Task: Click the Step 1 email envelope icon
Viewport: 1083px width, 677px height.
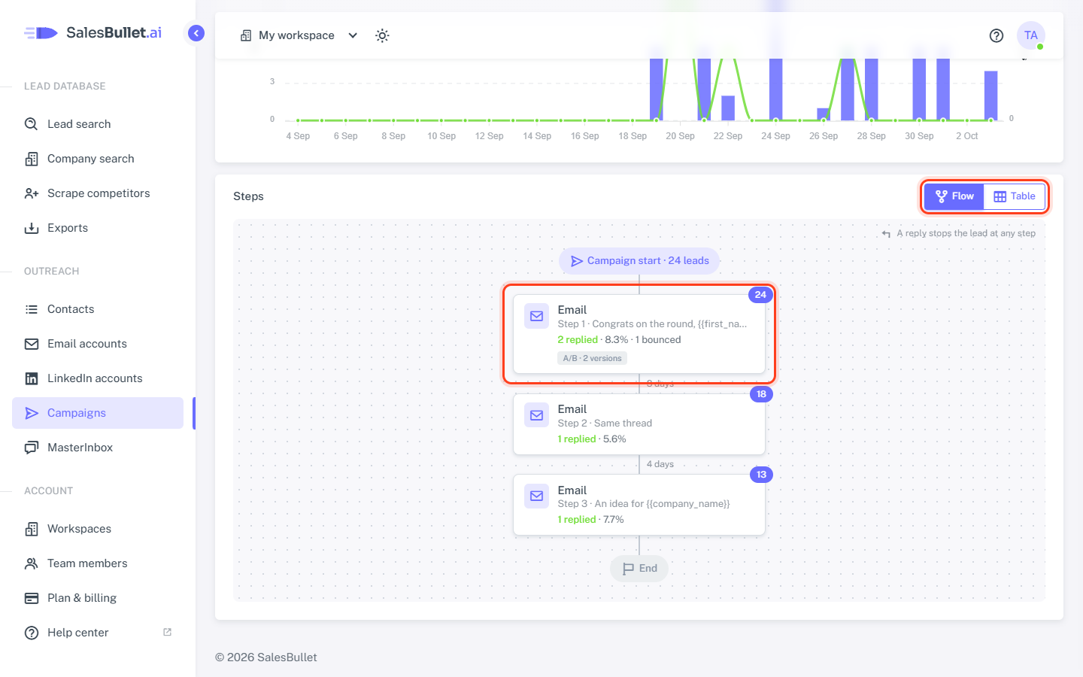Action: [537, 317]
